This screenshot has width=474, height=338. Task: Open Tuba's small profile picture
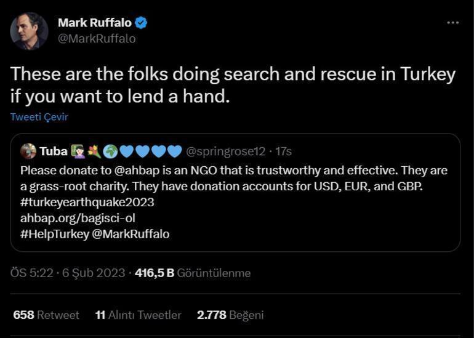pos(28,151)
